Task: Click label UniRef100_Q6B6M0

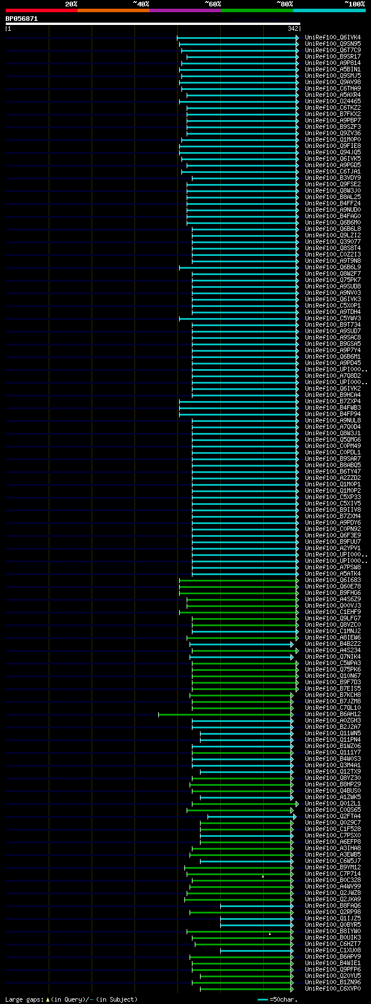Action: pyautogui.click(x=333, y=222)
